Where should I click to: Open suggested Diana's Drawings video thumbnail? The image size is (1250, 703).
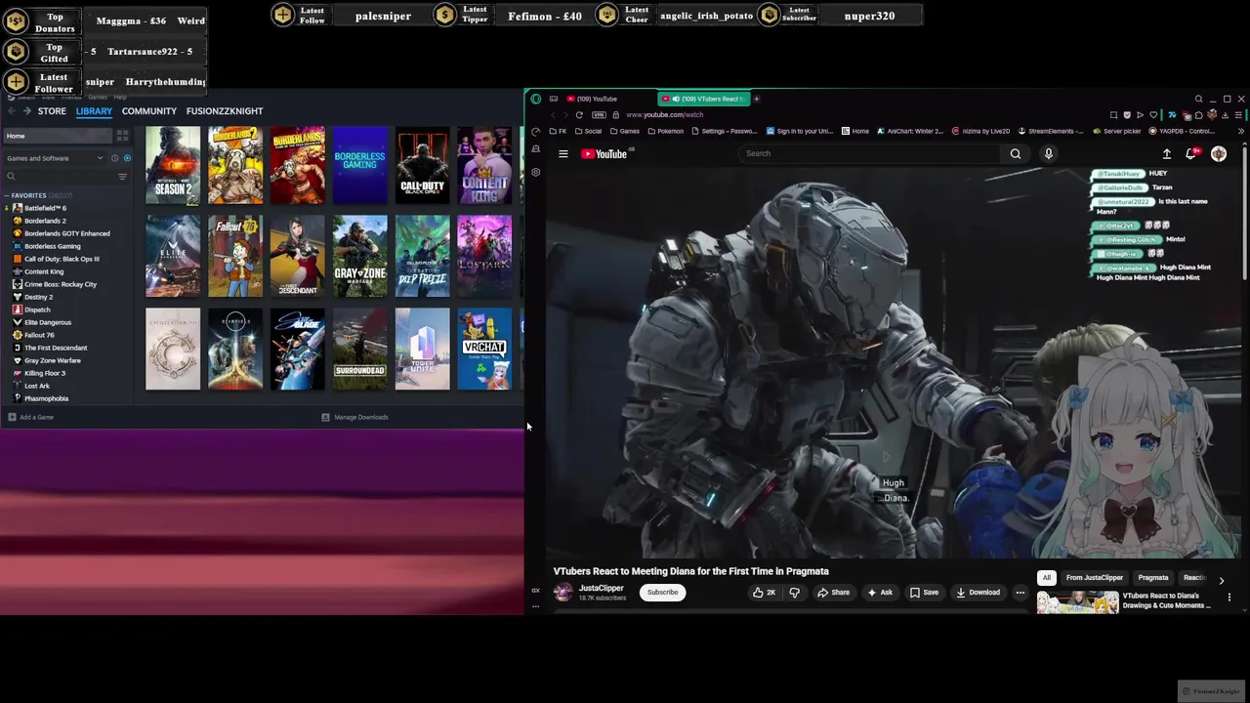(1078, 601)
